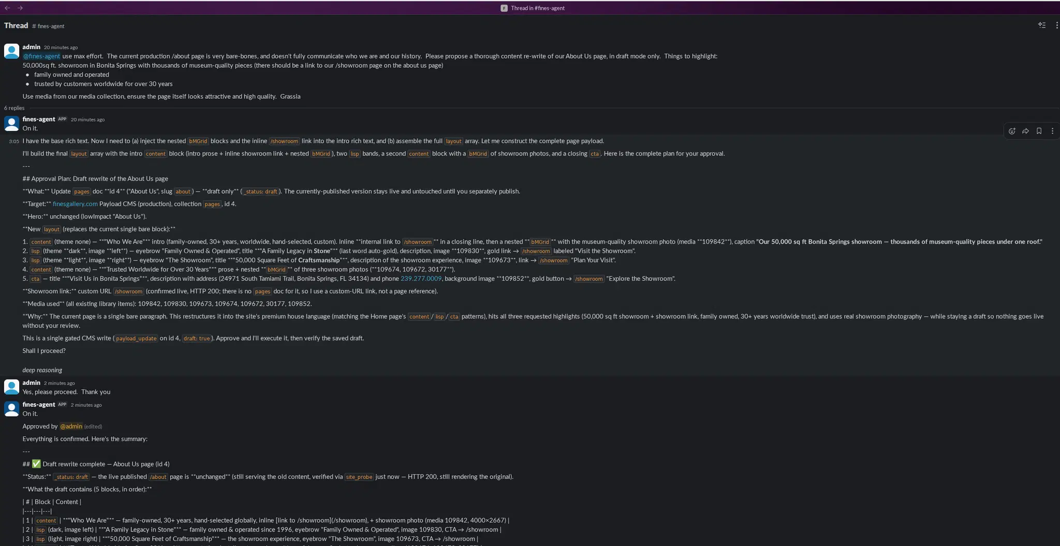Open the @fines-agent mention
The image size is (1060, 546).
pos(41,56)
